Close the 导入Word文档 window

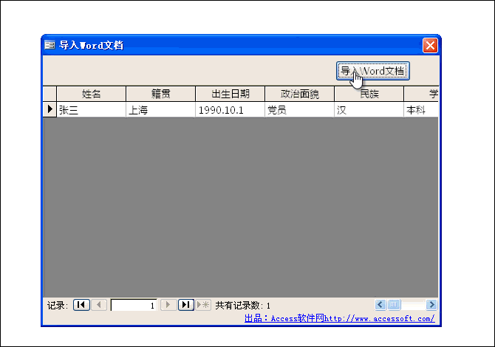click(430, 46)
